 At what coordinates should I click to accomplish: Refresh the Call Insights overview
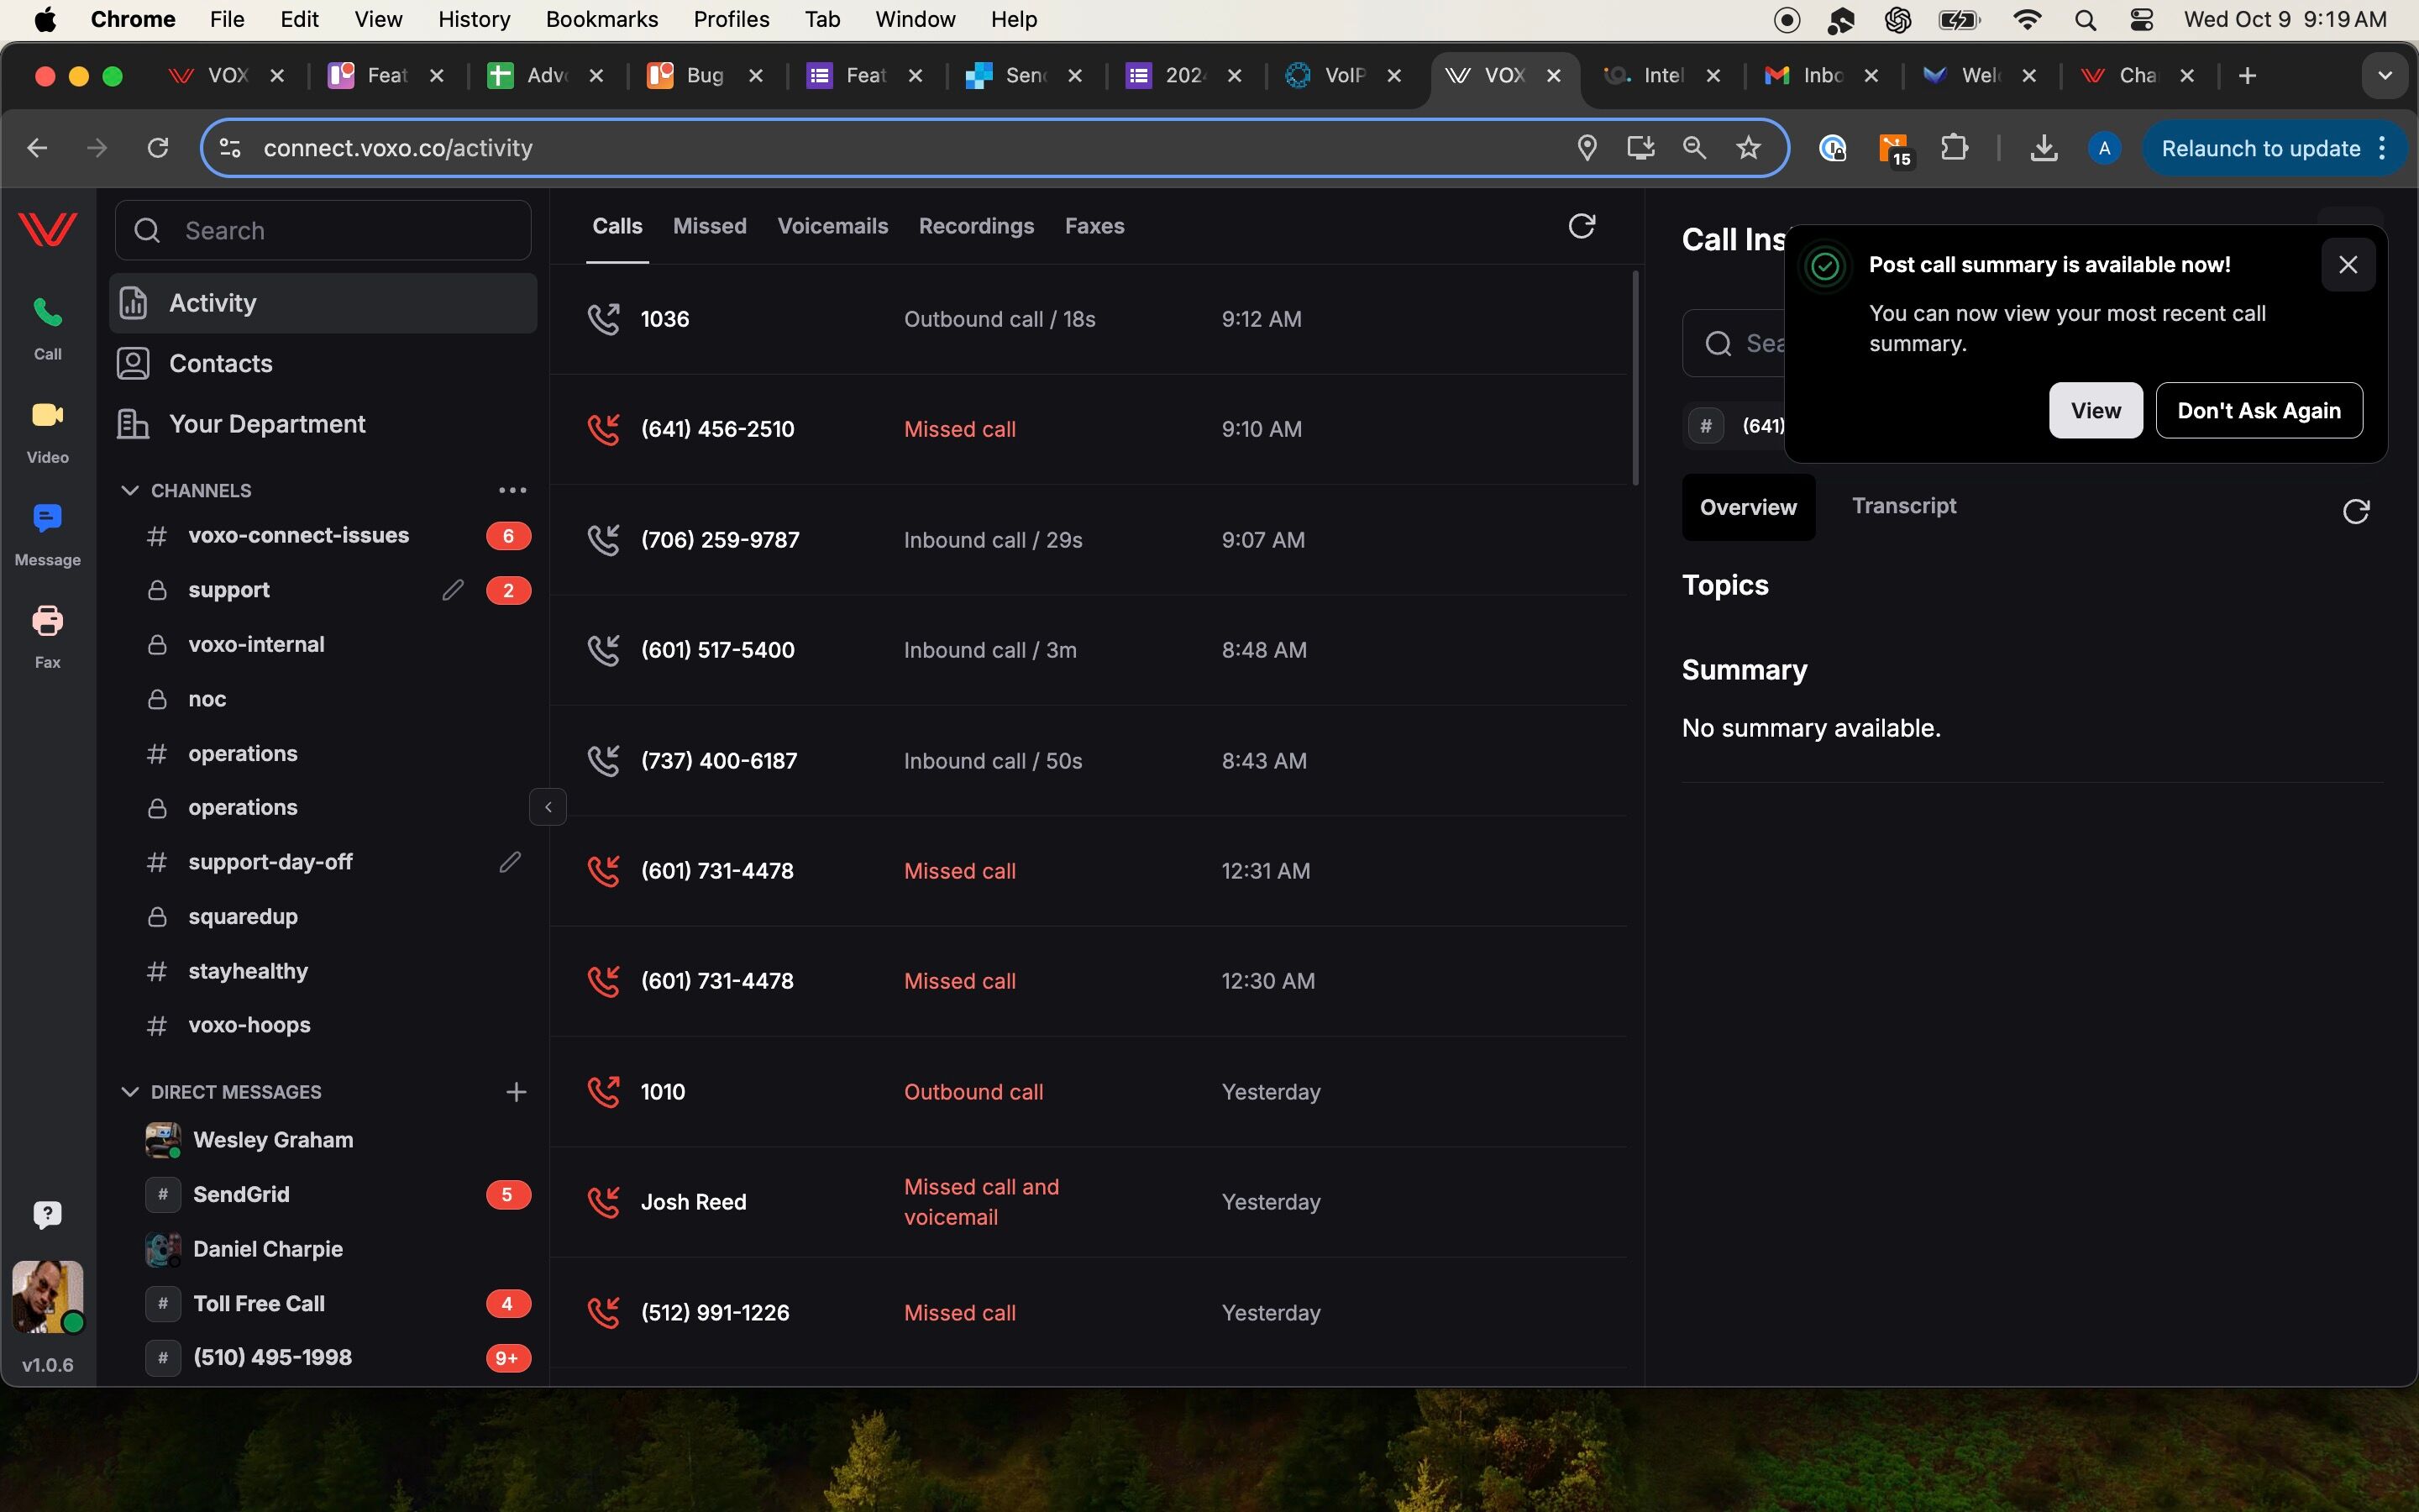pos(2355,512)
